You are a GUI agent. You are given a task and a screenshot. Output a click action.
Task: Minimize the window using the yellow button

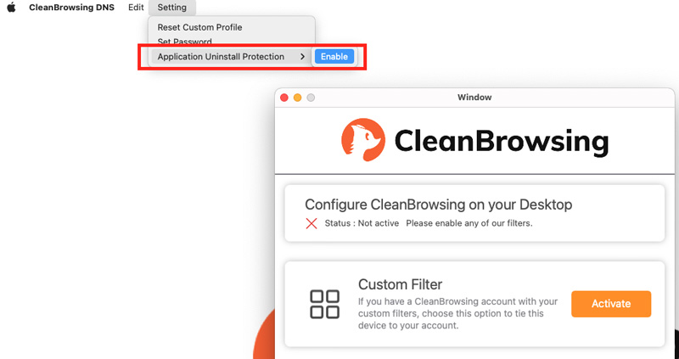[298, 98]
